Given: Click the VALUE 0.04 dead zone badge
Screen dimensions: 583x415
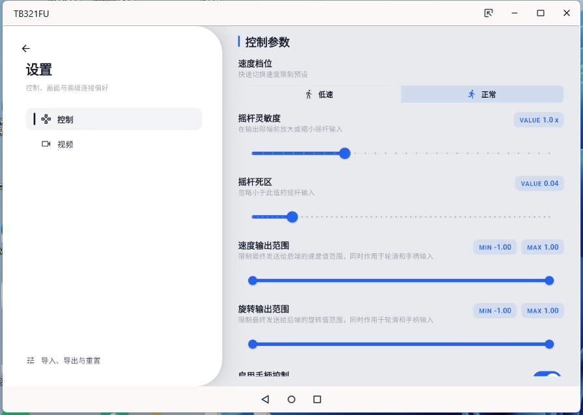Looking at the screenshot, I should [x=539, y=183].
